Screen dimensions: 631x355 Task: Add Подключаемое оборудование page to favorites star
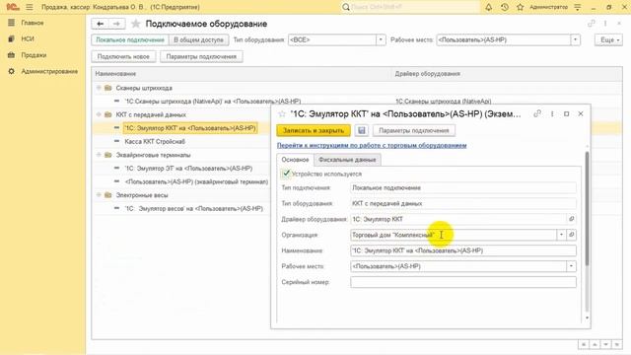[x=136, y=24]
